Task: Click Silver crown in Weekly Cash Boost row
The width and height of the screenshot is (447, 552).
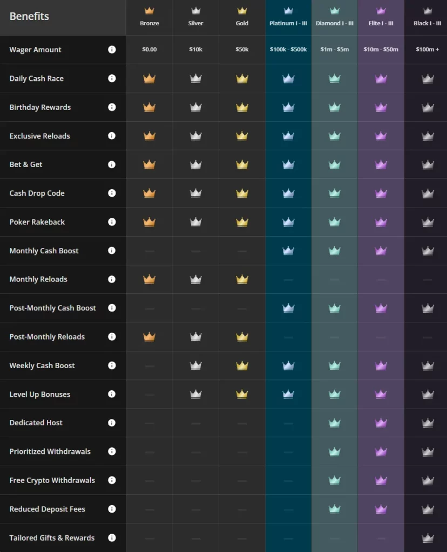Action: [195, 365]
